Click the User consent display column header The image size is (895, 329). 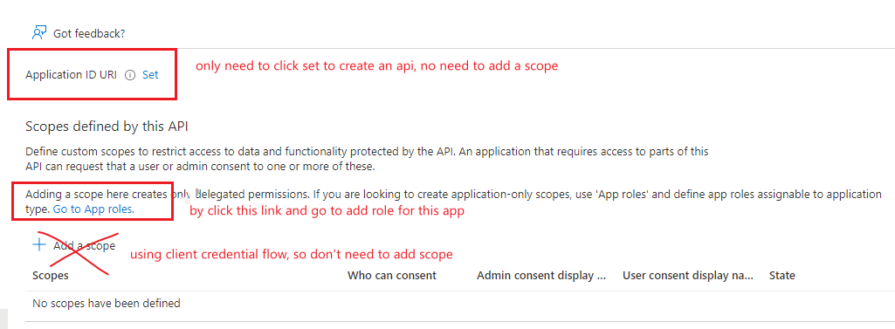688,276
